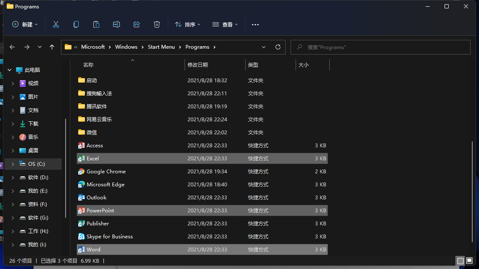
Task: Go up one folder level
Action: point(52,47)
